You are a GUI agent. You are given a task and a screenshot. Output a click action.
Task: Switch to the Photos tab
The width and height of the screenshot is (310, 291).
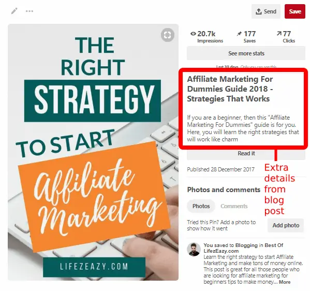[201, 206]
